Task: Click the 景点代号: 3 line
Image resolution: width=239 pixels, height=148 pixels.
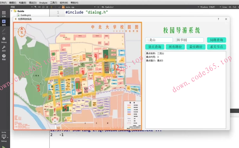Action: tap(152, 57)
